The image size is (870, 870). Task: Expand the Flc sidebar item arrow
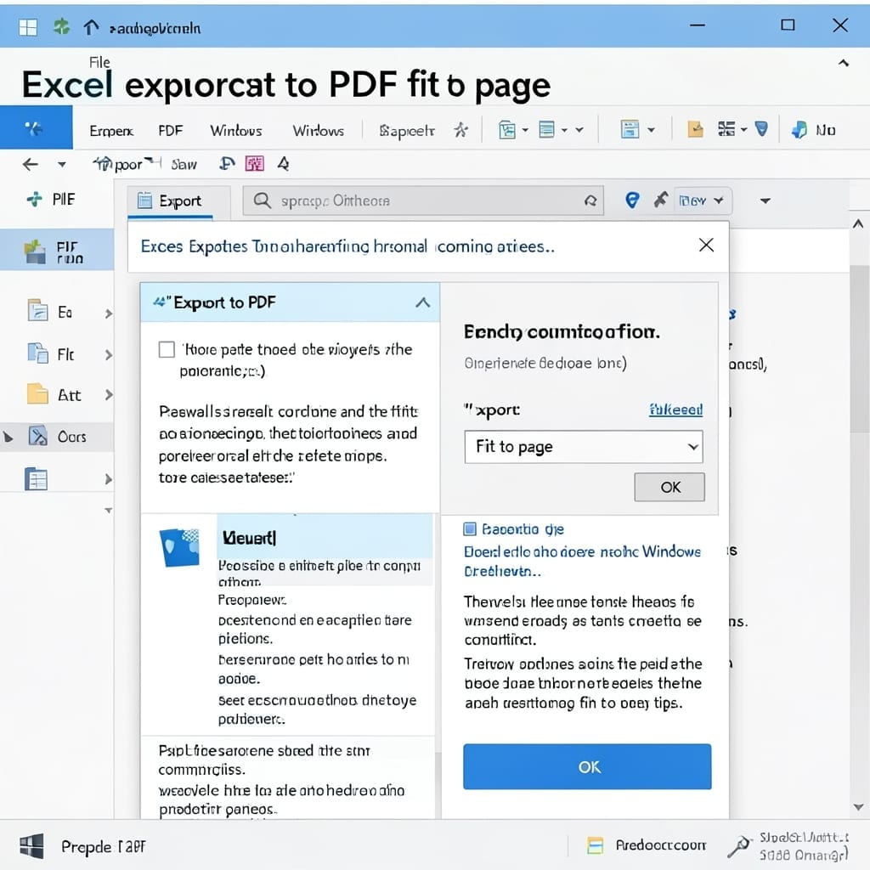click(x=109, y=354)
